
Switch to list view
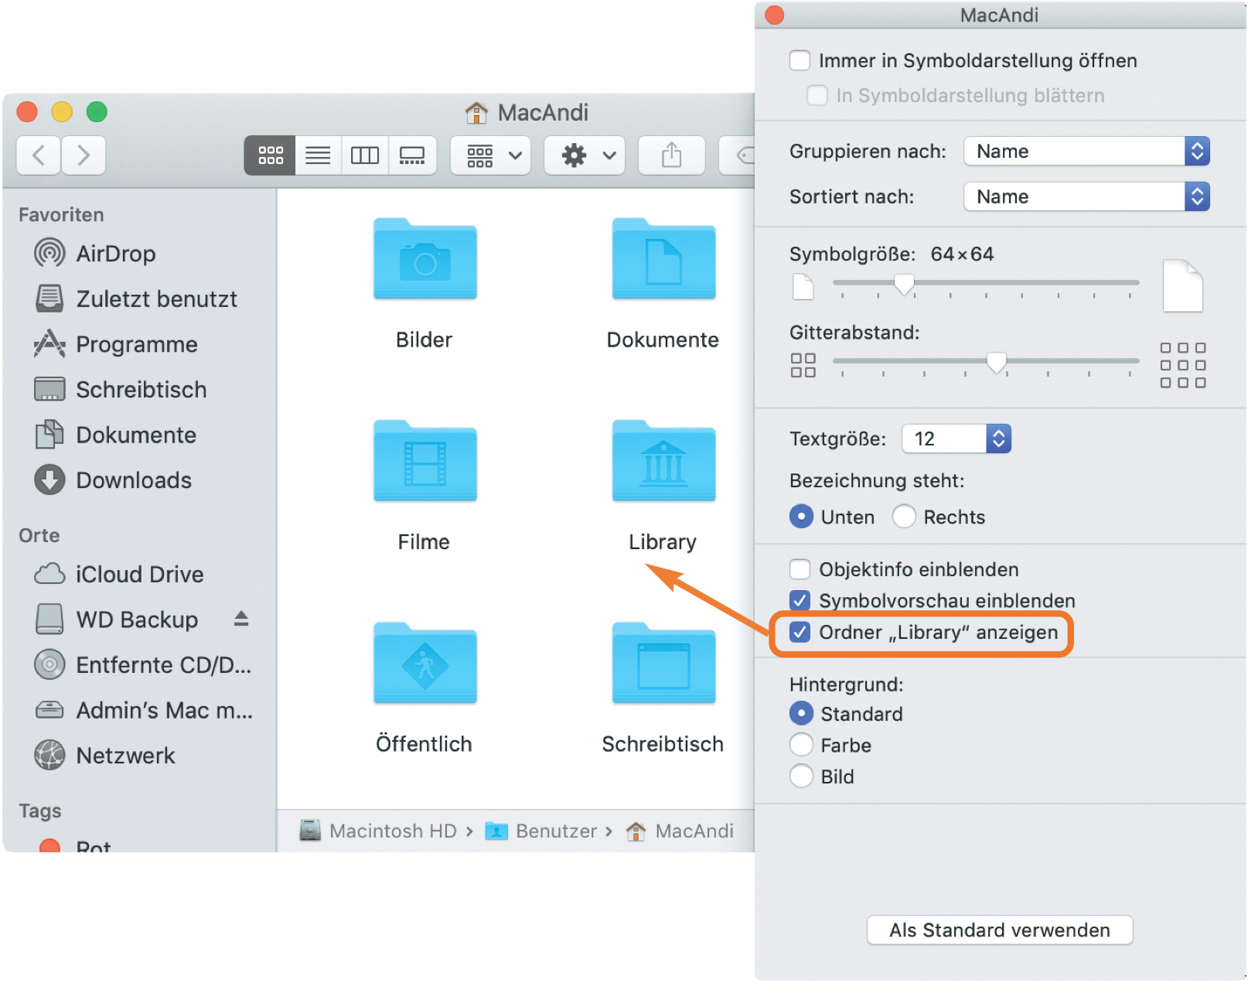(x=318, y=155)
